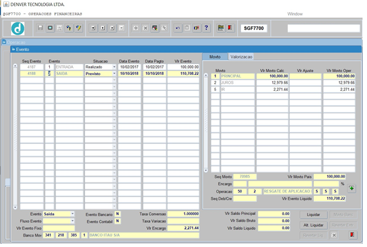Click the Liquidar button
Screen dimensions: 367x247
coord(313,214)
